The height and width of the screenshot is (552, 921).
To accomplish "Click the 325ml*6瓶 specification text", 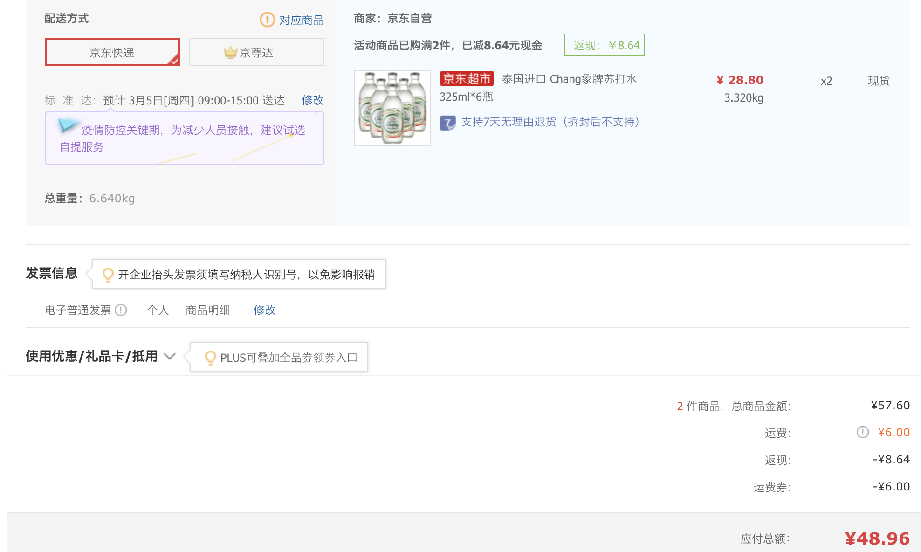I will [466, 97].
